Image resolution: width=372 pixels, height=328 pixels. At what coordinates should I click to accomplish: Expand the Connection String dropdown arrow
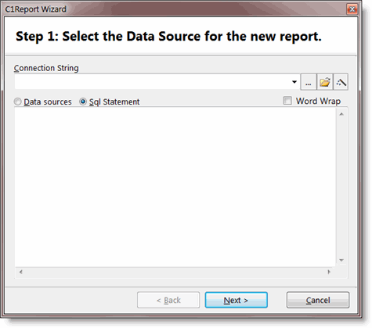294,82
